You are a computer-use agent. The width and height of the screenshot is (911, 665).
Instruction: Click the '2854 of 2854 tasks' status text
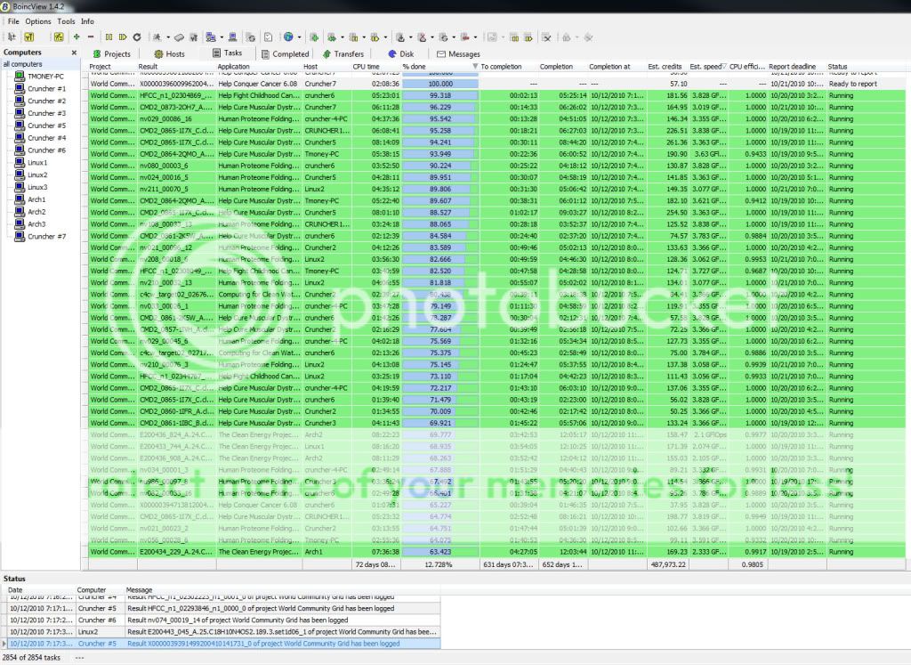coord(31,658)
